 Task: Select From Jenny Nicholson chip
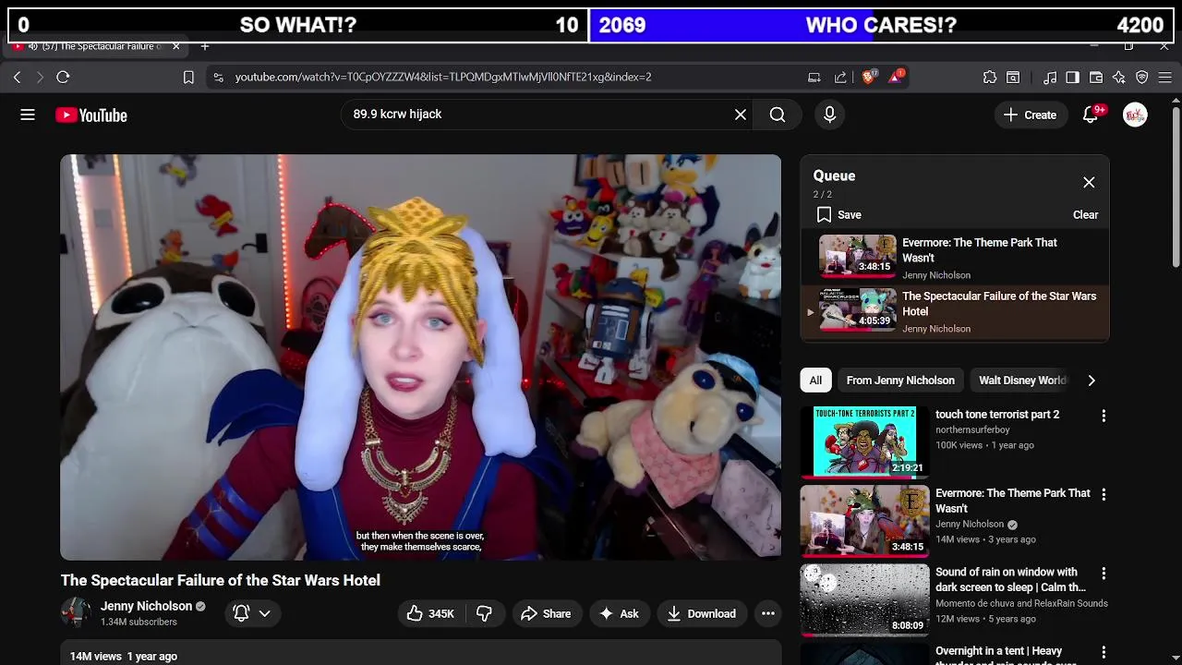[900, 381]
